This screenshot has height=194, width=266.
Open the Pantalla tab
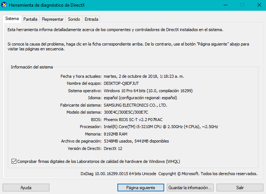pyautogui.click(x=30, y=19)
